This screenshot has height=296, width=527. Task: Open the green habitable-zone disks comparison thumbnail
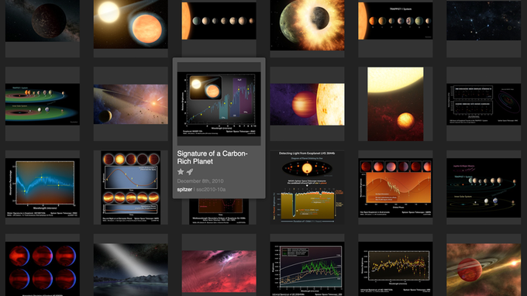point(43,104)
